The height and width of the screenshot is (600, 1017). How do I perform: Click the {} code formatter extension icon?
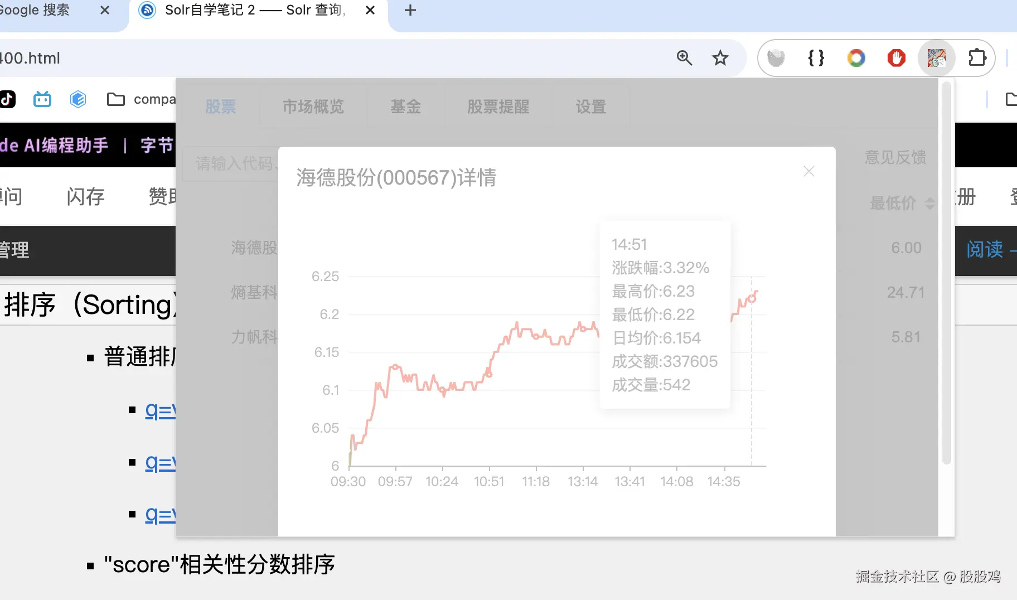point(816,57)
